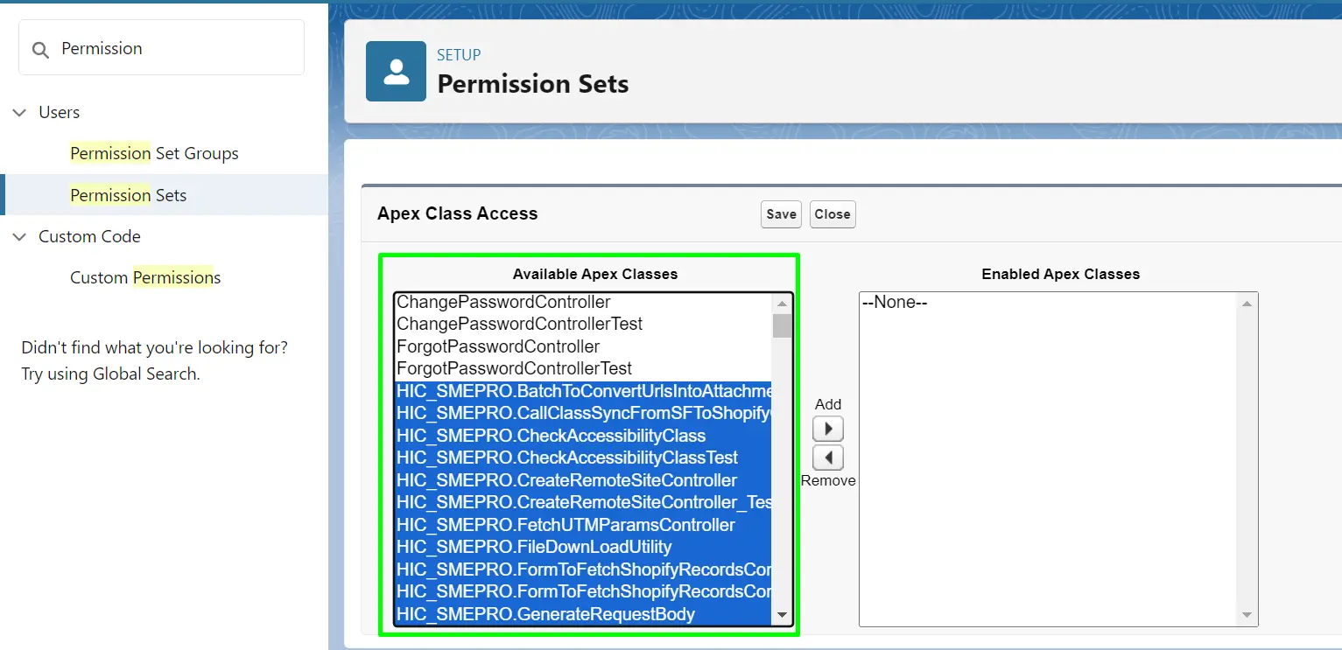The image size is (1342, 650).
Task: Click Available Apex Classes scrollbar thumb
Action: point(782,326)
